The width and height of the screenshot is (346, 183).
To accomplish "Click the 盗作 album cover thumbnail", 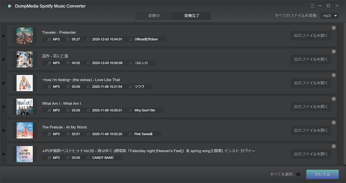I will pyautogui.click(x=25, y=59).
